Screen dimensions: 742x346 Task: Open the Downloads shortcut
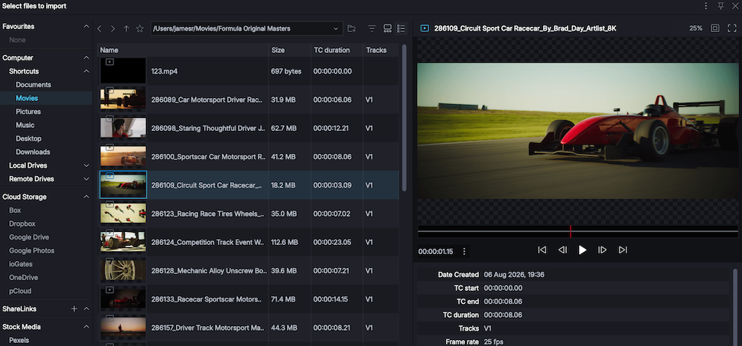pyautogui.click(x=33, y=152)
